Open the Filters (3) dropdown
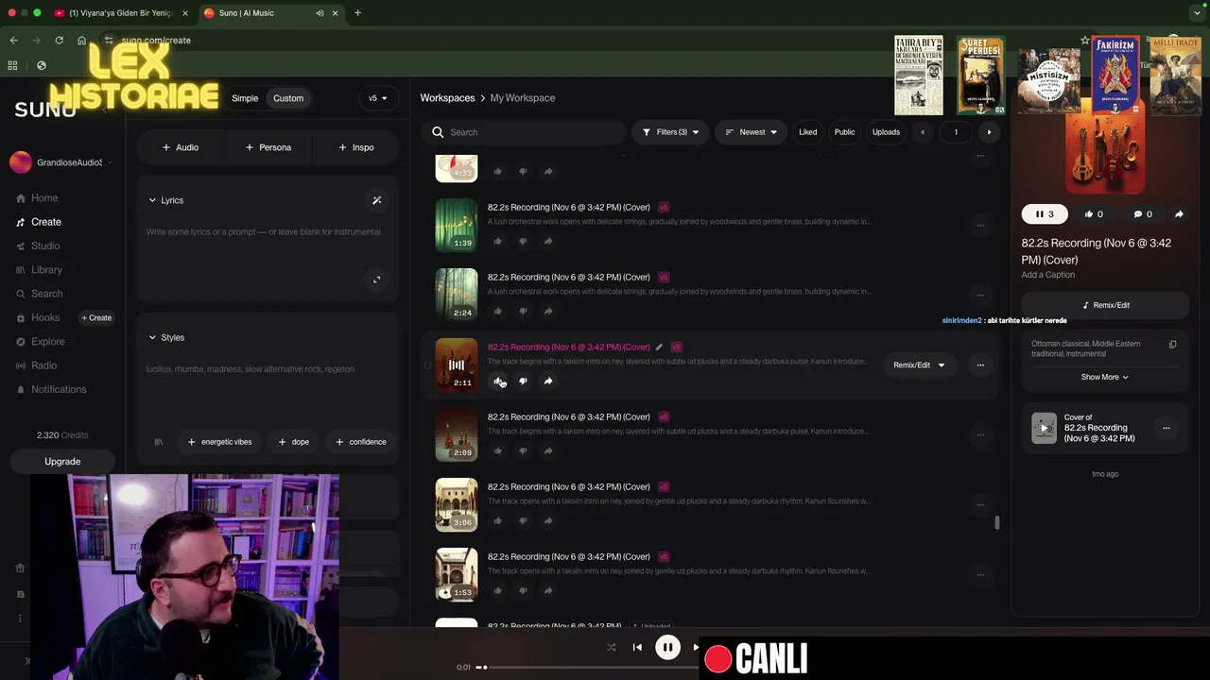Image resolution: width=1210 pixels, height=680 pixels. click(670, 132)
